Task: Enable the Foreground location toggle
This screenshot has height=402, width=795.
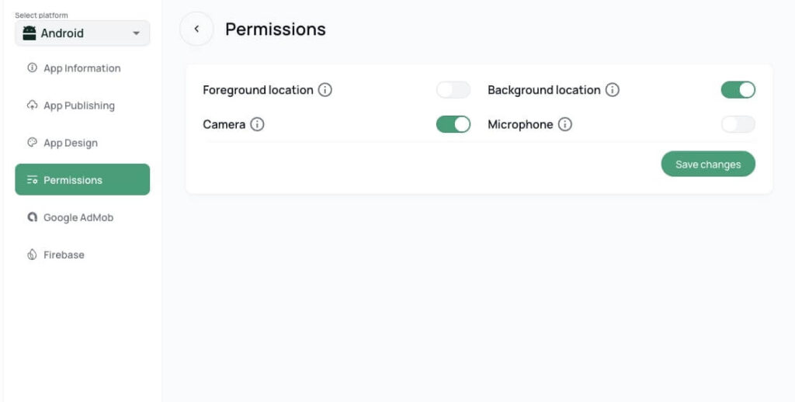Action: [x=453, y=90]
